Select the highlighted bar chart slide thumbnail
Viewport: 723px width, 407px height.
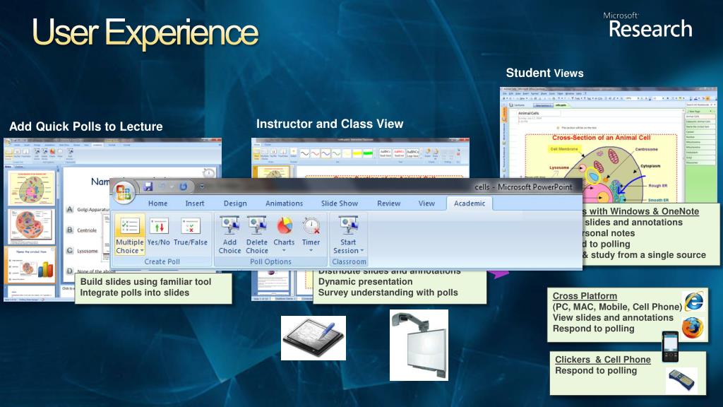[x=31, y=266]
